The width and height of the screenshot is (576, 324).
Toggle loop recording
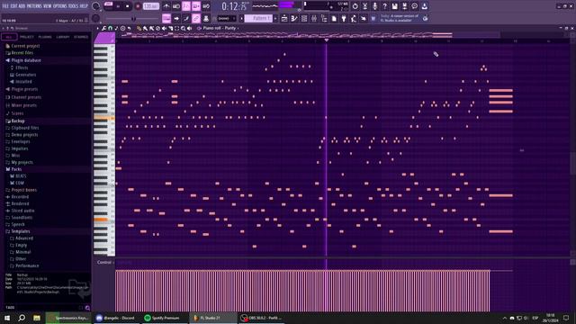206,6
